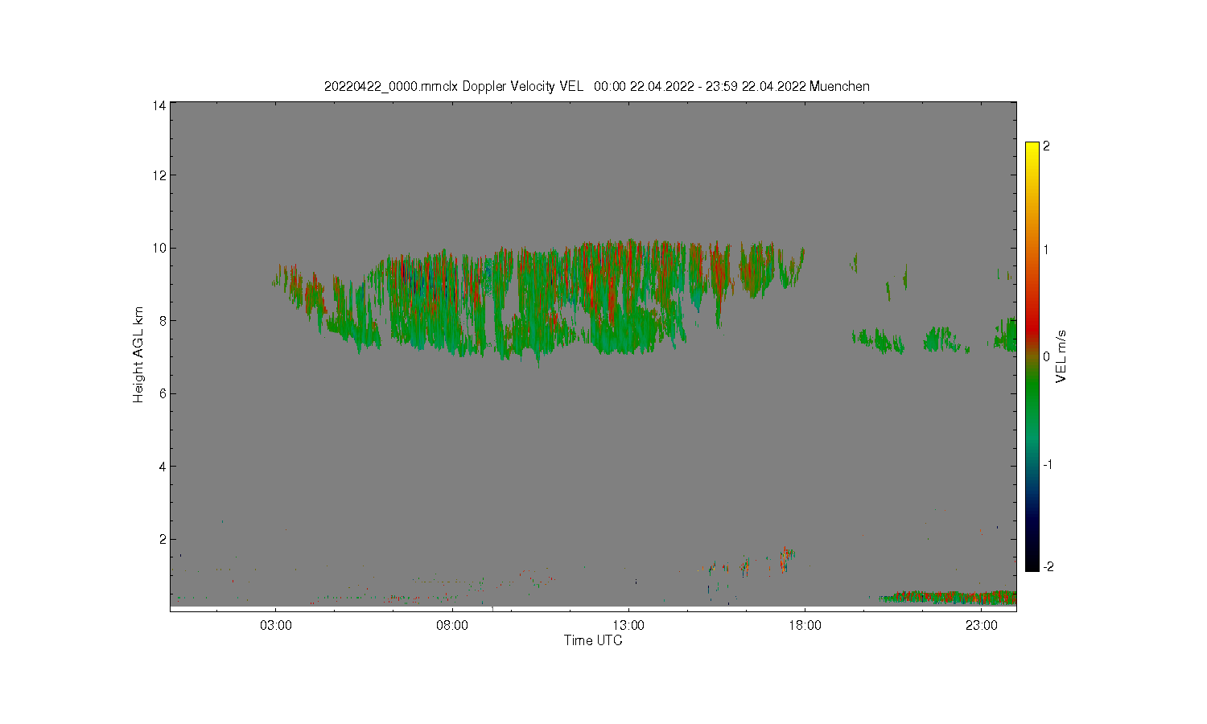Click the Doppler velocity color scale bar

[x=1032, y=356]
